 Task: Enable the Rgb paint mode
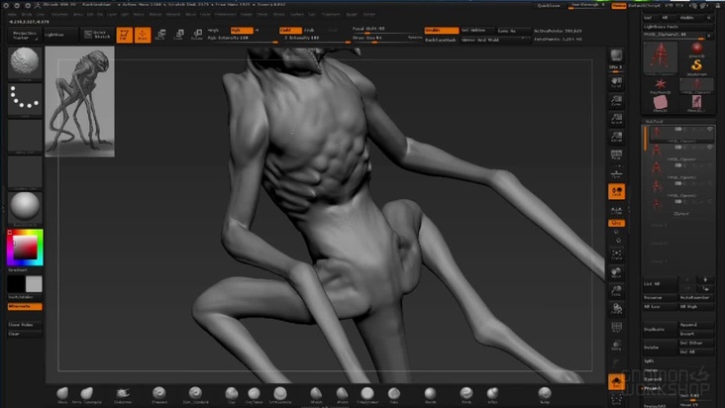click(x=243, y=30)
